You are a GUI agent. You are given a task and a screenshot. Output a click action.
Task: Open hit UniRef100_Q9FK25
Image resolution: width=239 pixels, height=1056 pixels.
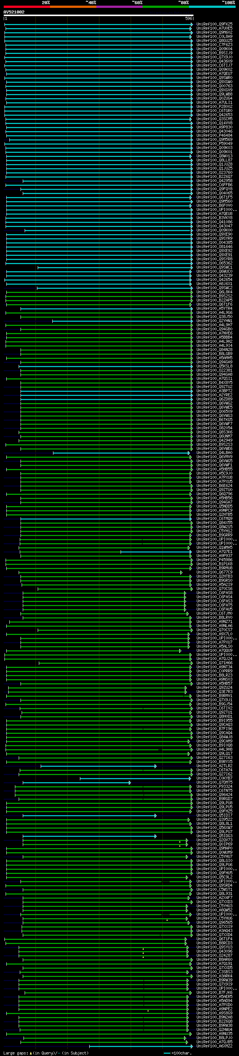click(214, 24)
